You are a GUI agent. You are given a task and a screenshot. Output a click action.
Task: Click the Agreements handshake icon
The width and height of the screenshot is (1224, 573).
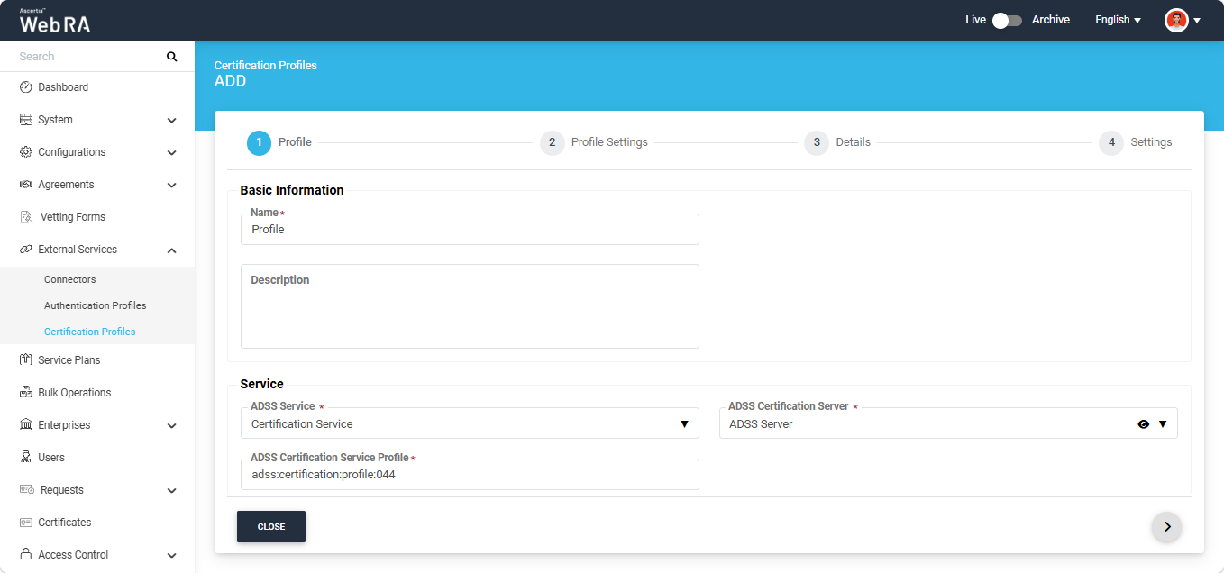pos(25,185)
